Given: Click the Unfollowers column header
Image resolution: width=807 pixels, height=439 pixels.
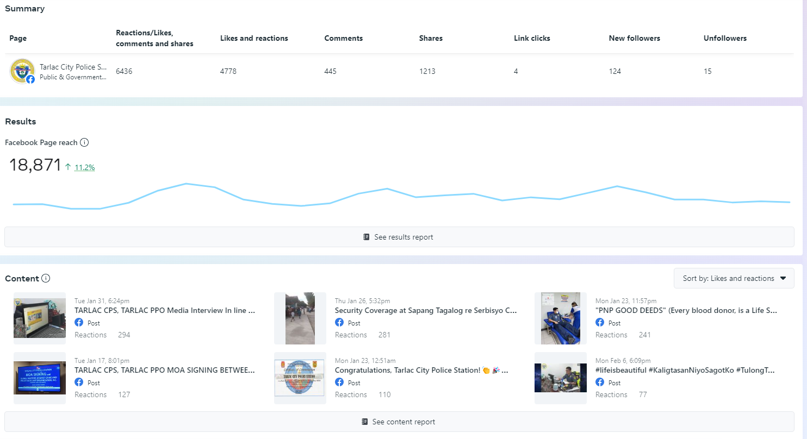Looking at the screenshot, I should coord(725,39).
